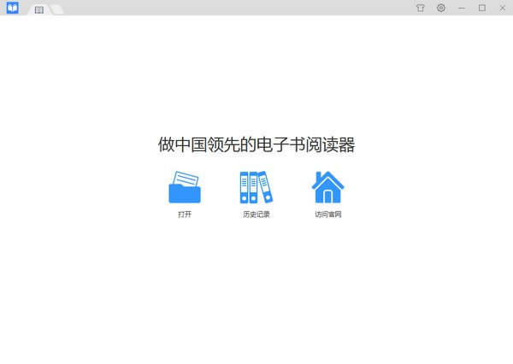This screenshot has width=513, height=364.
Task: Click the 打开 label
Action: click(185, 214)
